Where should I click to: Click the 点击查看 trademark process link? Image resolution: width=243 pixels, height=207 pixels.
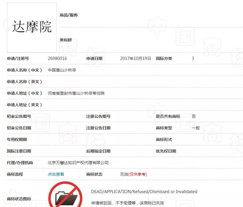(56, 174)
